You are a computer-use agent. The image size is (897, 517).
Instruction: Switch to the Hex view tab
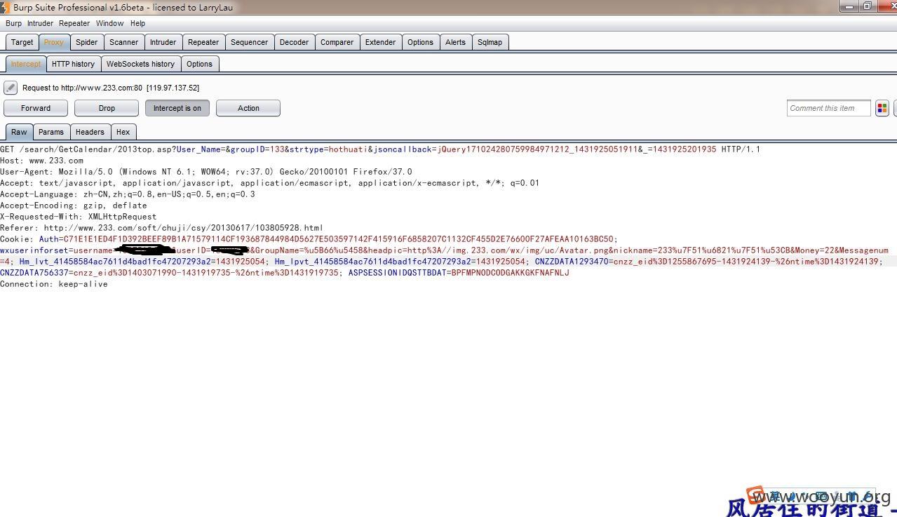tap(123, 132)
